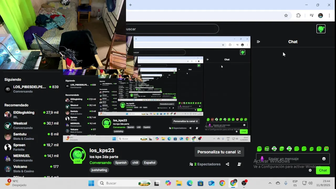This screenshot has width=336, height=189.
Task: Click the microphone tray icon
Action: [286, 183]
